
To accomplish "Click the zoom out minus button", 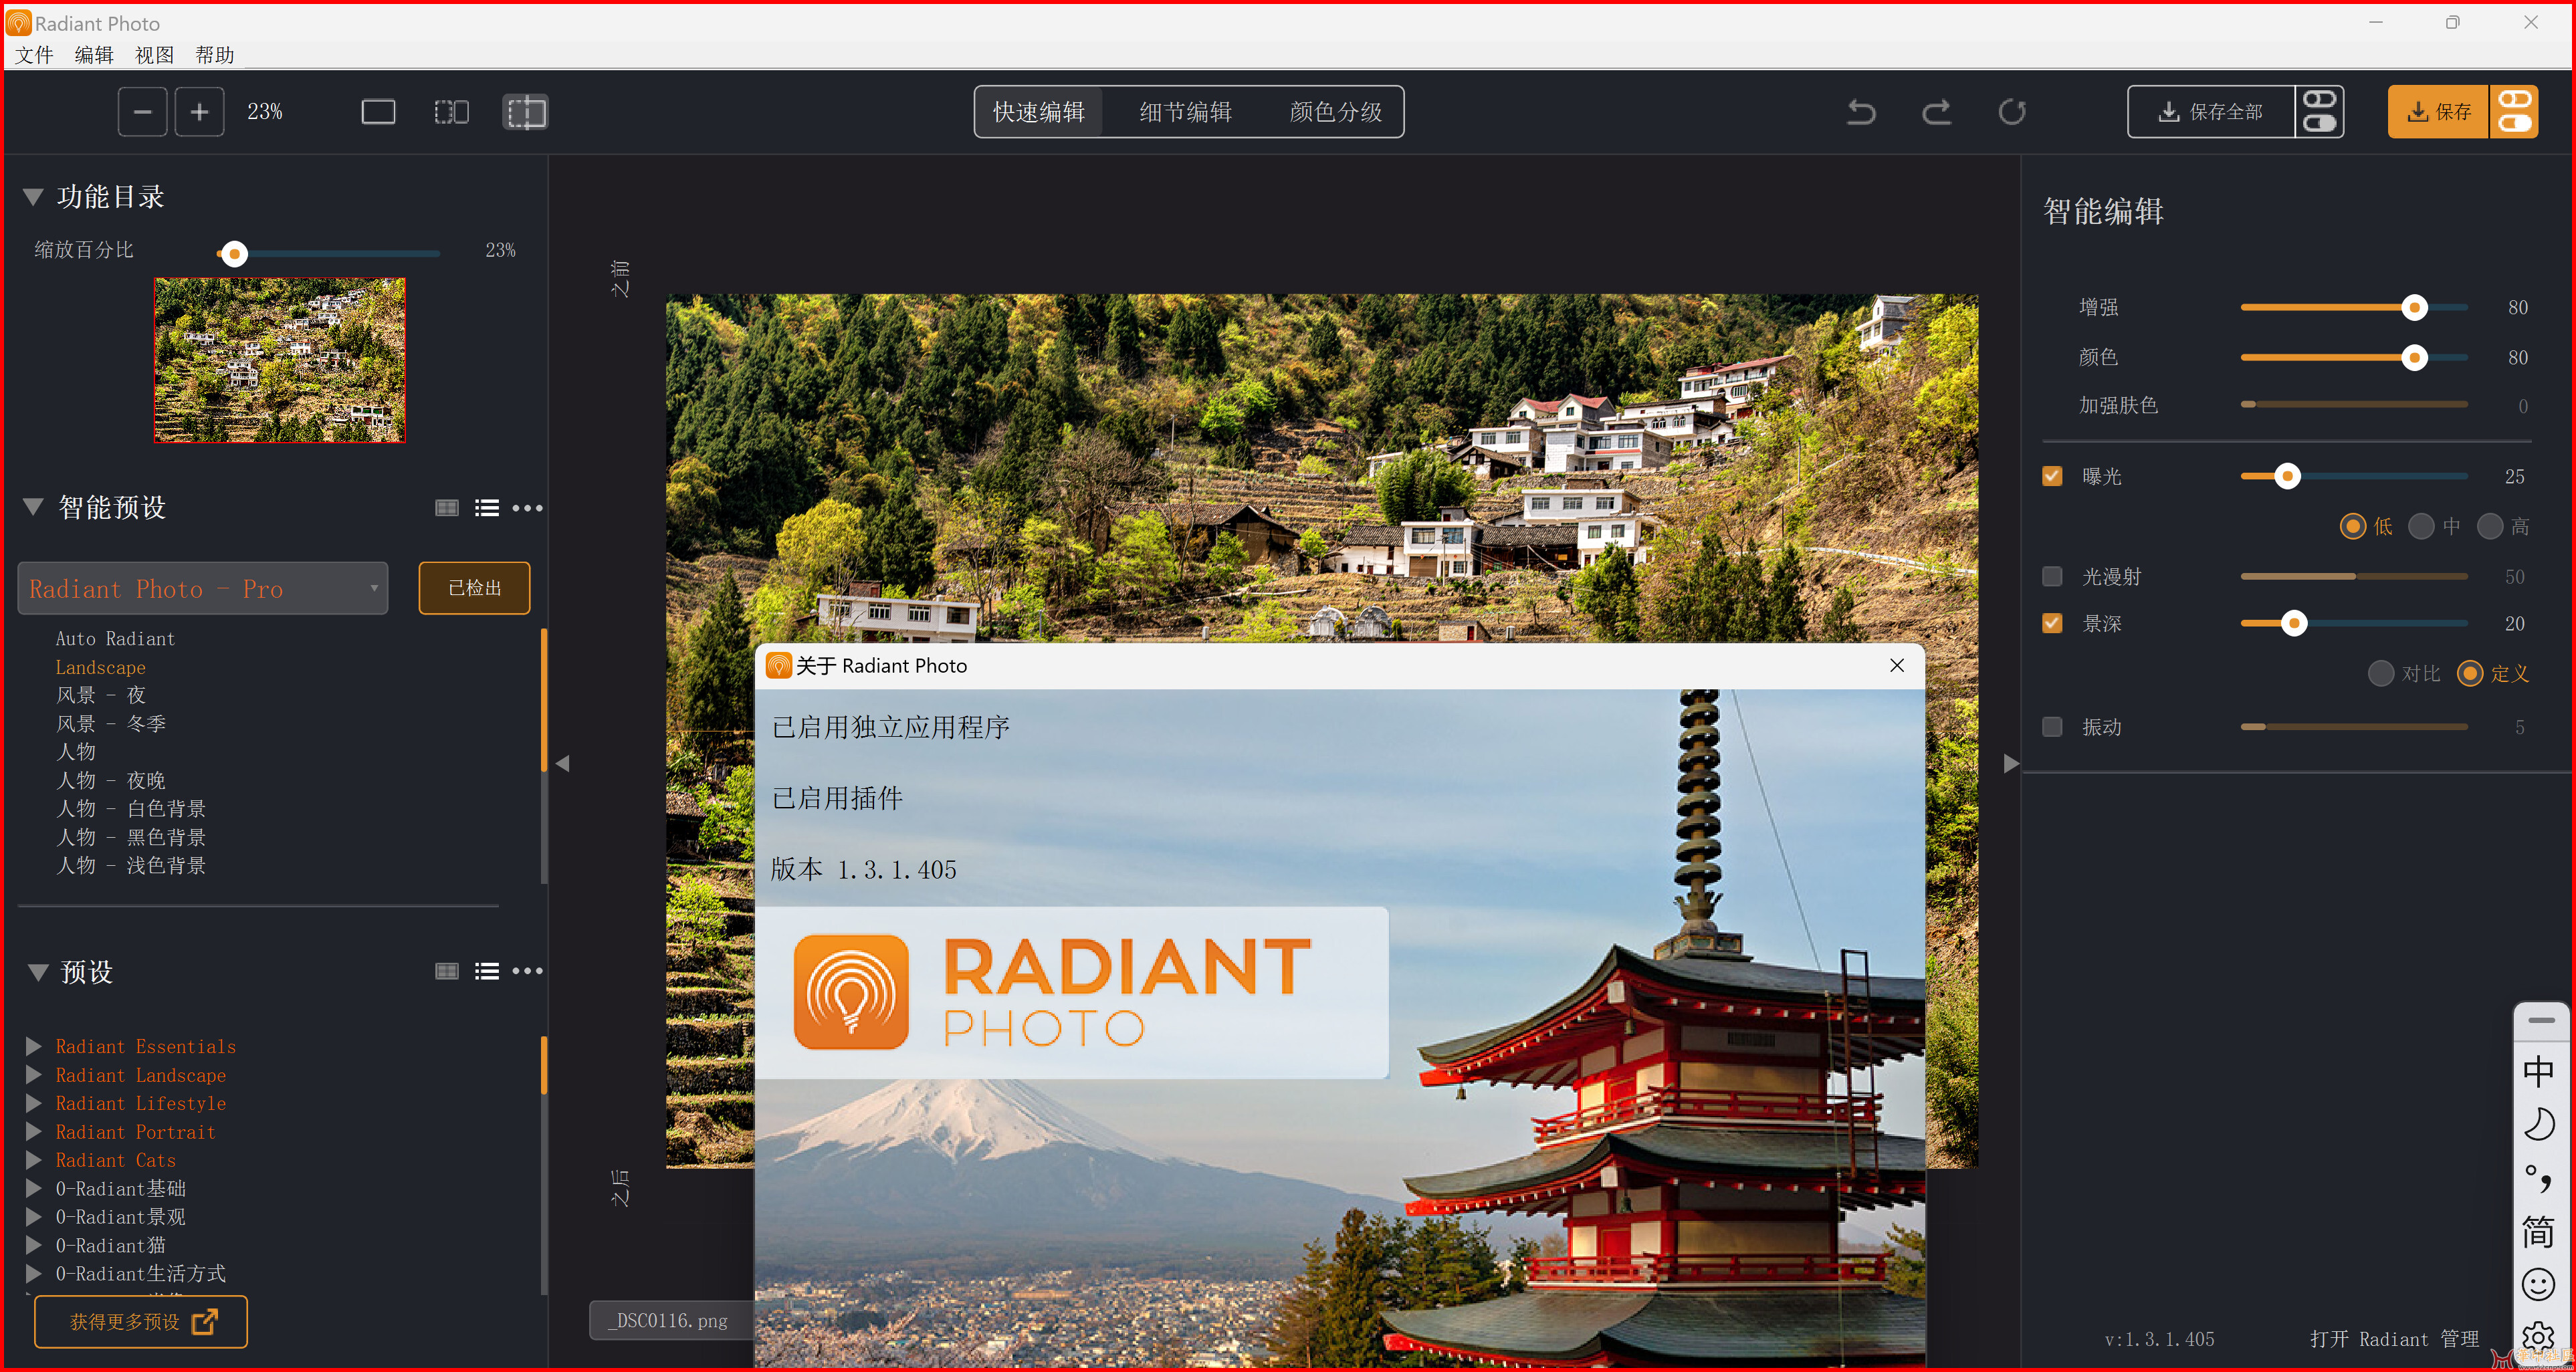I will [142, 112].
